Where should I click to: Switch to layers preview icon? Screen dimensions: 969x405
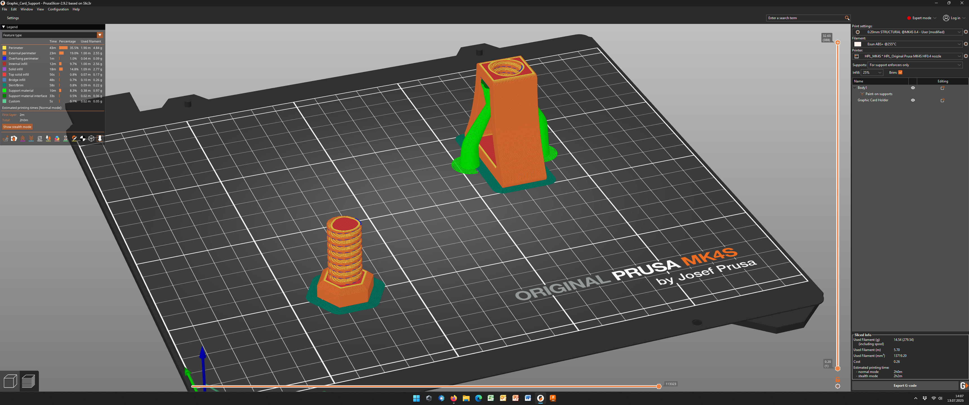(28, 381)
